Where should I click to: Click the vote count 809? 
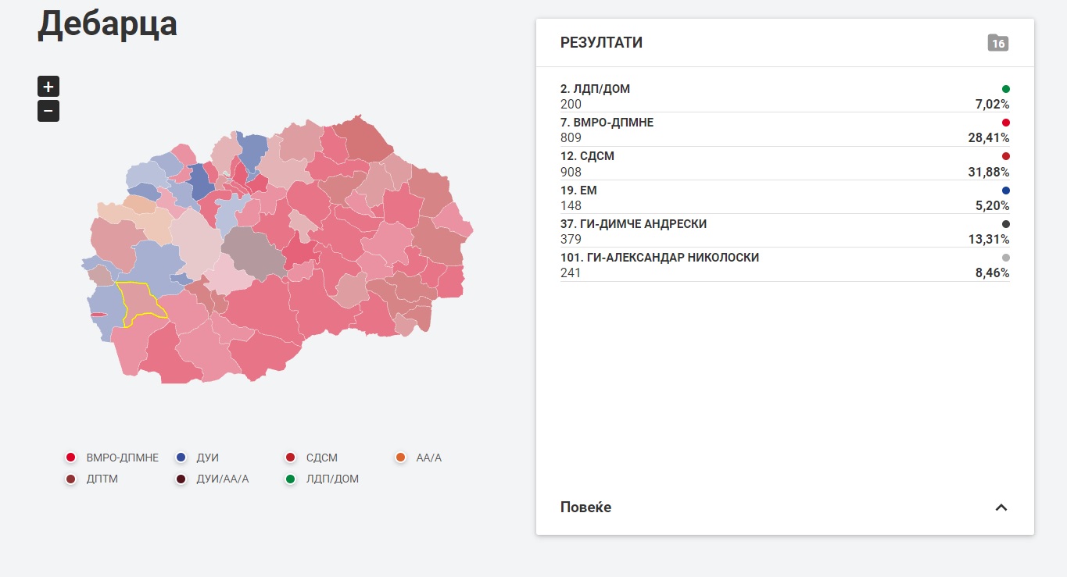click(x=571, y=138)
